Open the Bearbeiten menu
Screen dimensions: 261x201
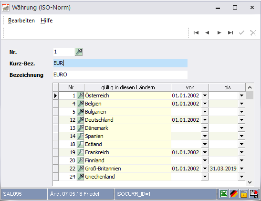coord(21,21)
